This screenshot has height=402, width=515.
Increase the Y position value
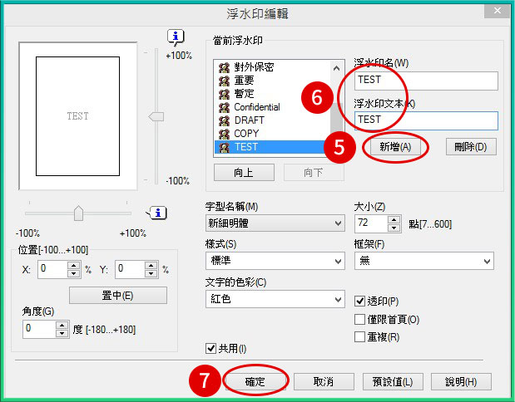coord(151,265)
